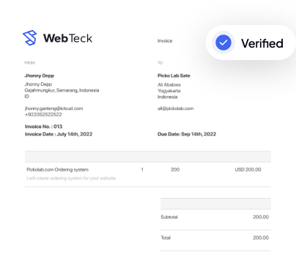Click the Pickolab.com Ordering system line item
The width and height of the screenshot is (296, 280).
tap(57, 169)
